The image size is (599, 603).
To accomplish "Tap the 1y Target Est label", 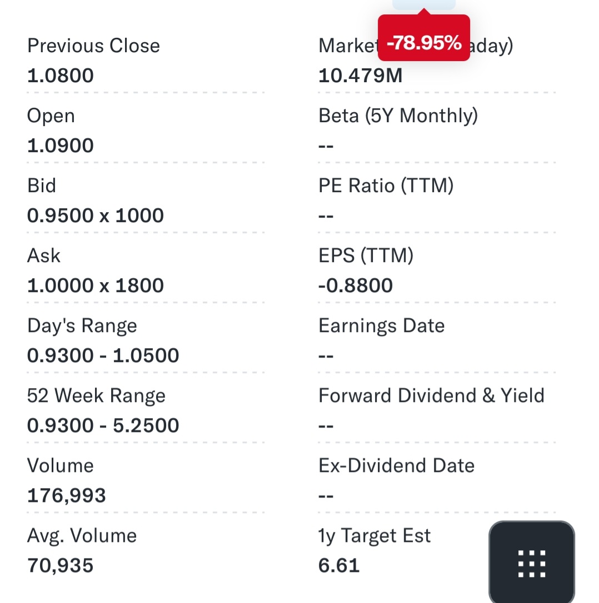I will [x=375, y=535].
